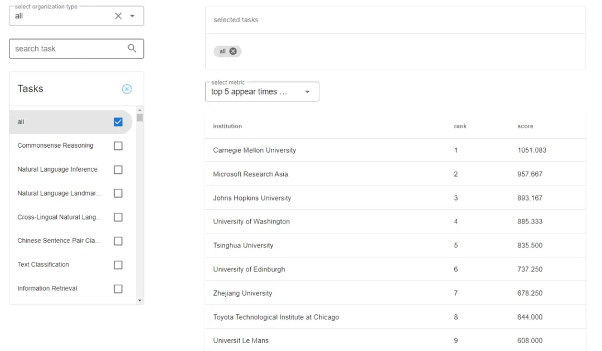This screenshot has width=602, height=351.
Task: Remove the 'all' chip from selected tasks
Action: [x=233, y=51]
